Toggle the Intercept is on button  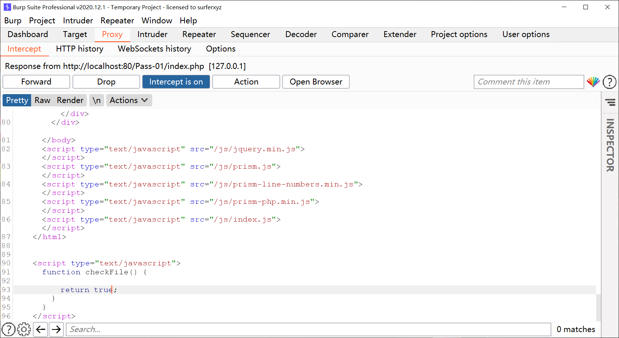tap(176, 82)
